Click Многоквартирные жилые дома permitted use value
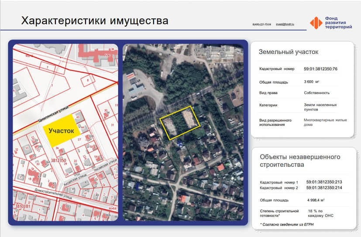The height and width of the screenshot is (237, 361). point(325,122)
